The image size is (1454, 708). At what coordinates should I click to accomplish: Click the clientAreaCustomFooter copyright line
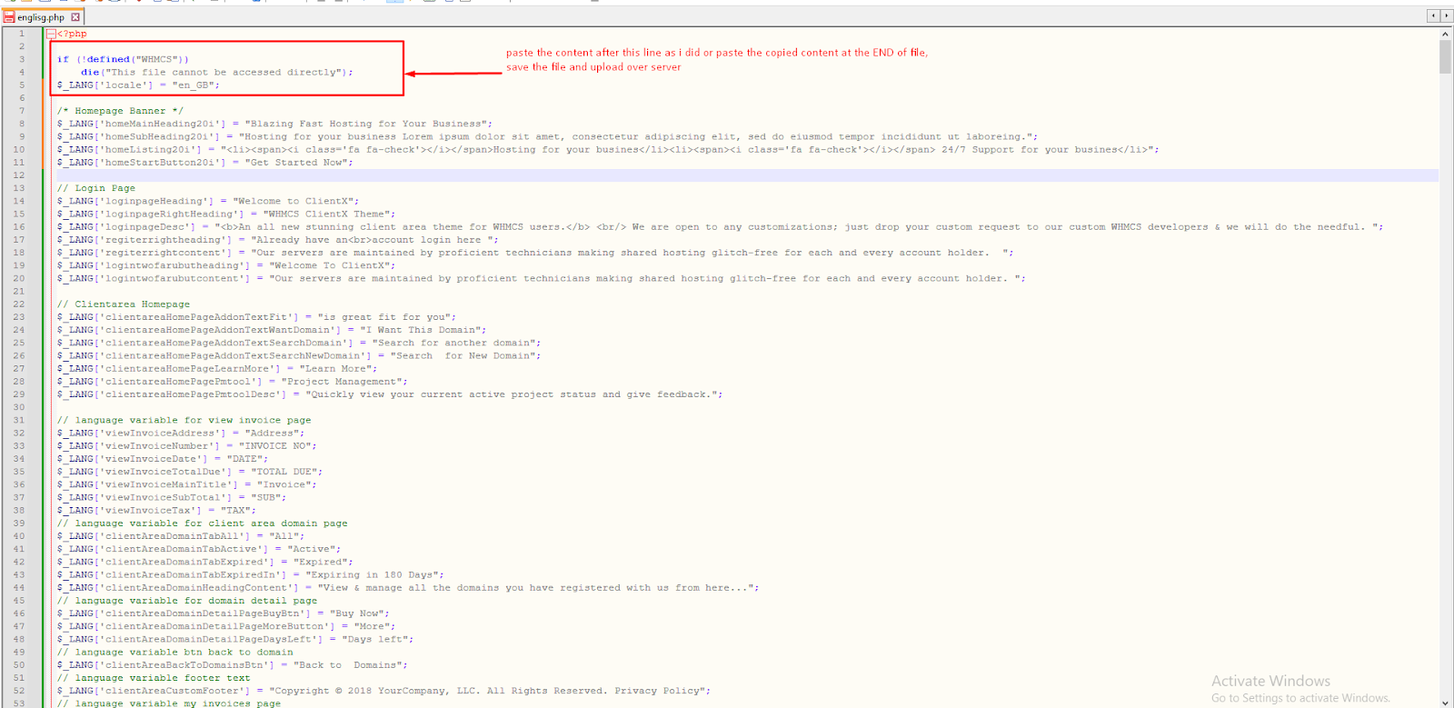[382, 691]
